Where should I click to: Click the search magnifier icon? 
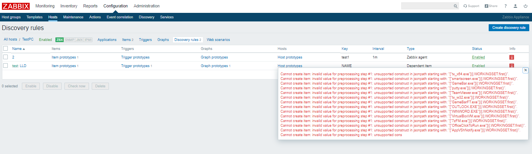click(x=455, y=6)
